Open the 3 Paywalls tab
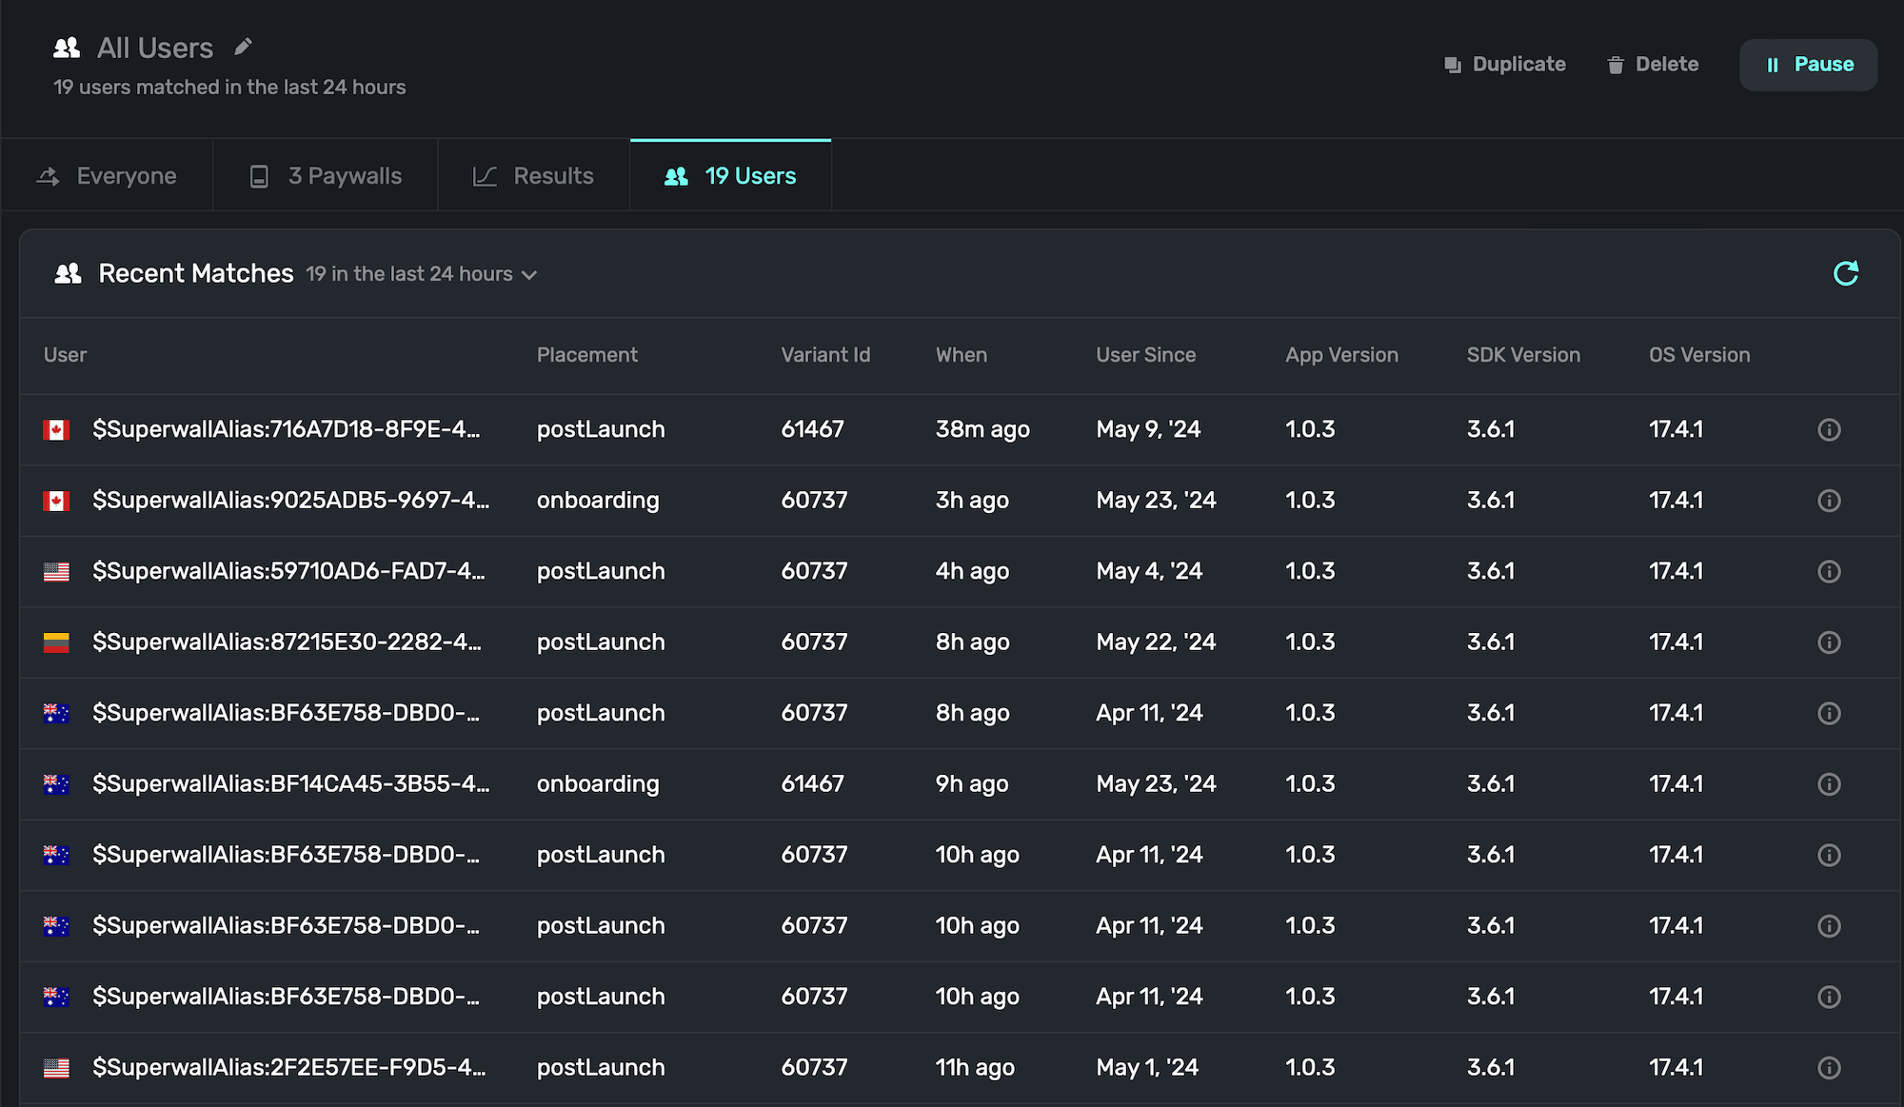The image size is (1904, 1107). tap(326, 176)
